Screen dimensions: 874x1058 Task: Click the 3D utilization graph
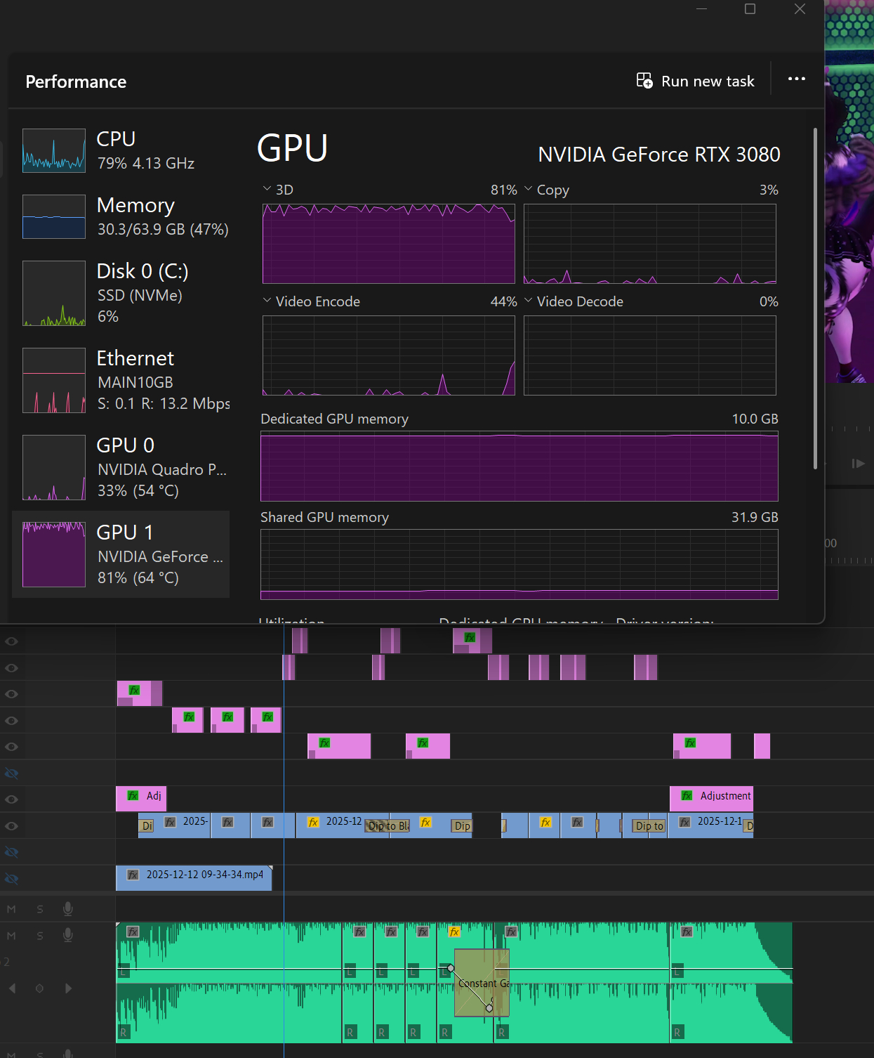point(389,244)
